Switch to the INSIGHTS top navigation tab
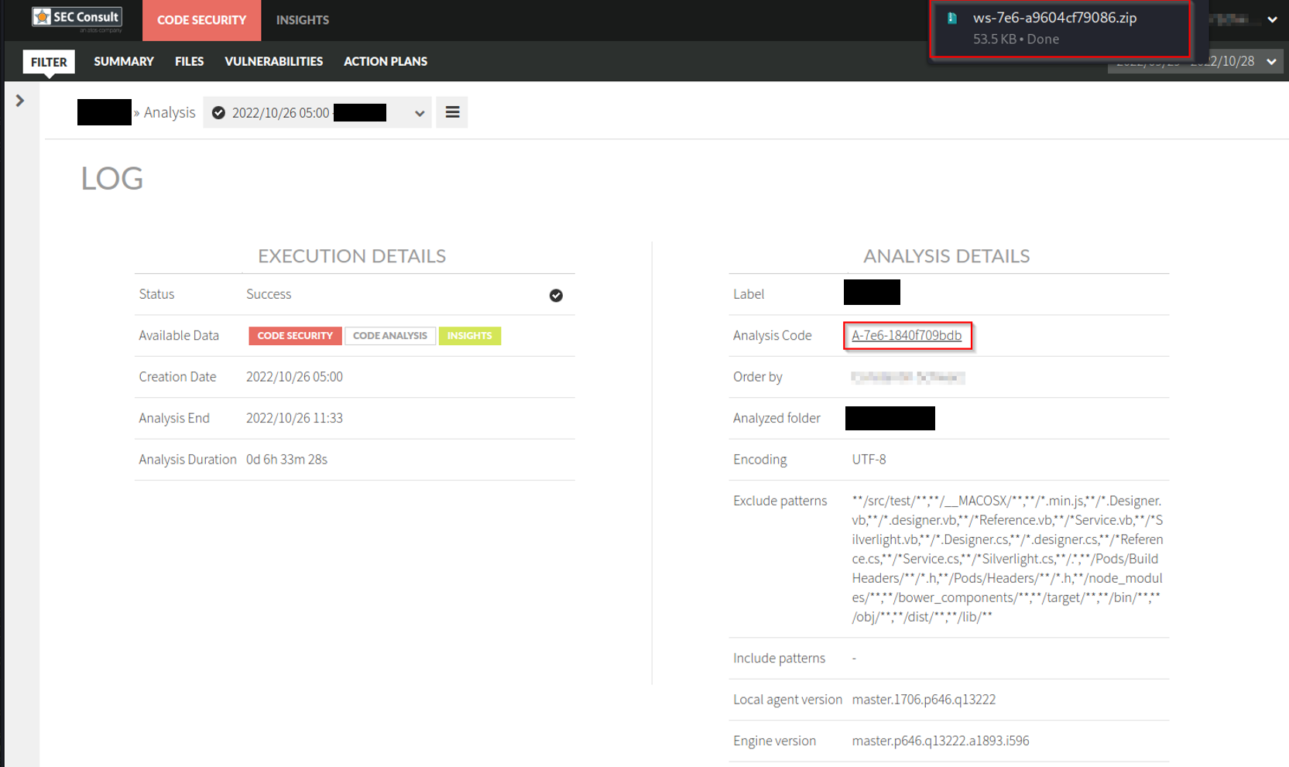 (302, 20)
